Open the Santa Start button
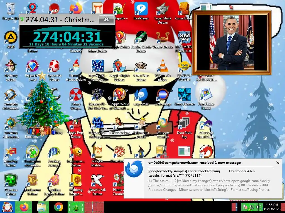The image size is (285, 213). 7,207
